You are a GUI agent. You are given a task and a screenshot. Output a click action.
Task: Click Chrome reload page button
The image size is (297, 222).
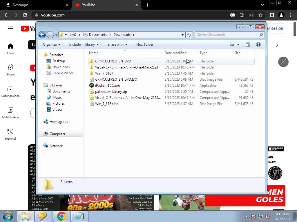pos(25,15)
